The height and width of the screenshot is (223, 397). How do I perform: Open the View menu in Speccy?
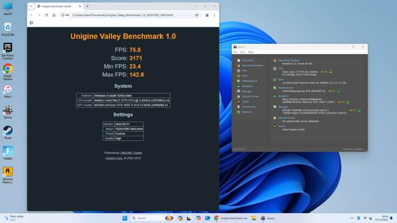coord(242,52)
